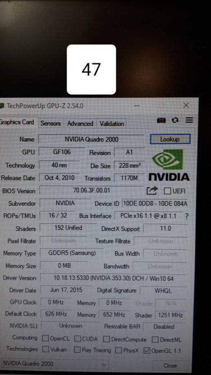Click the Bus Interface question mark

tap(186, 216)
